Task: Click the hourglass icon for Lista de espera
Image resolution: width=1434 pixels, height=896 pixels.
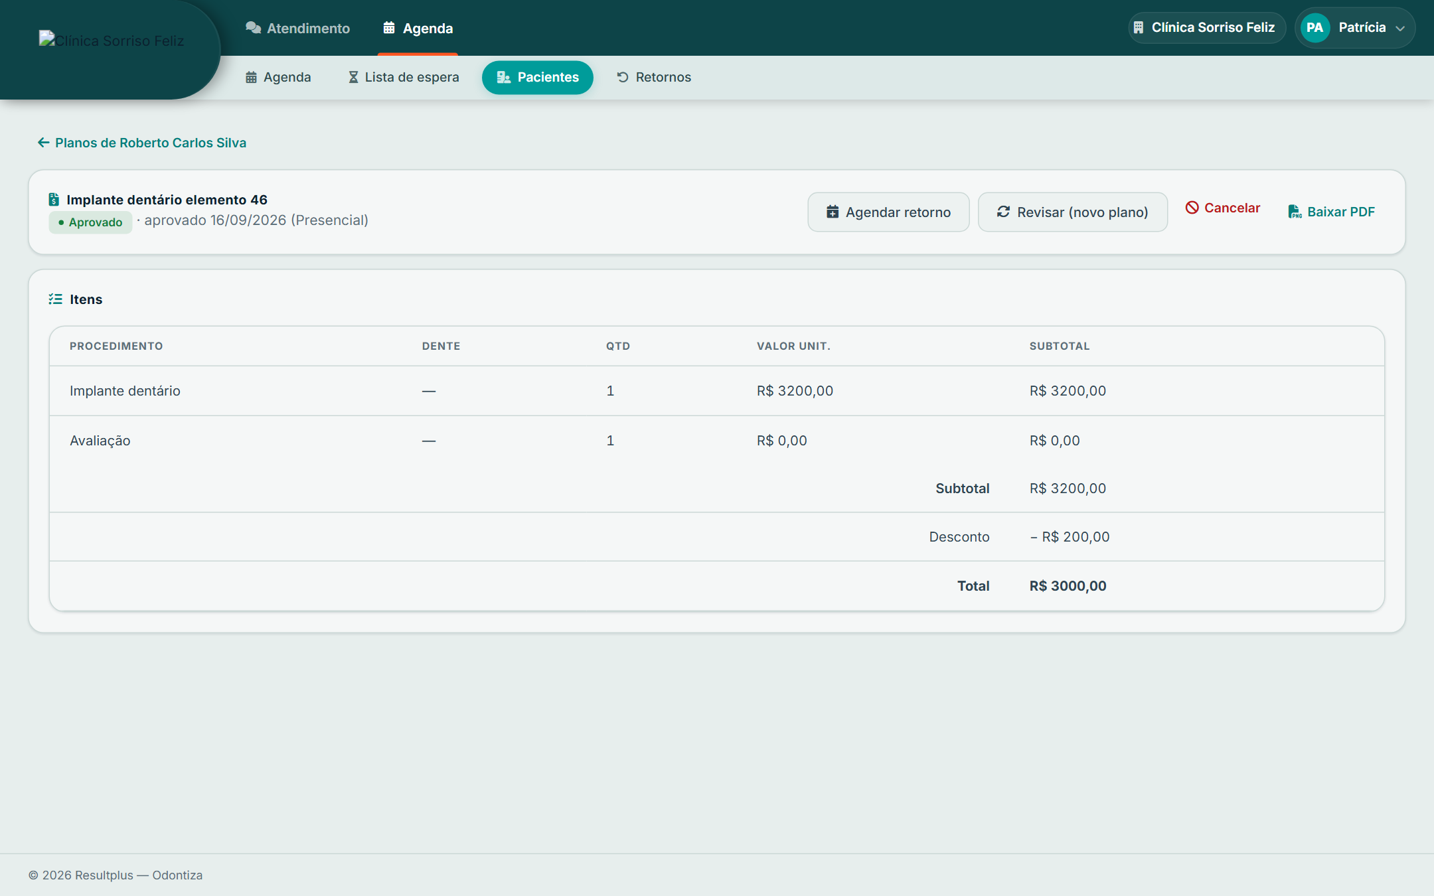Action: click(x=353, y=77)
